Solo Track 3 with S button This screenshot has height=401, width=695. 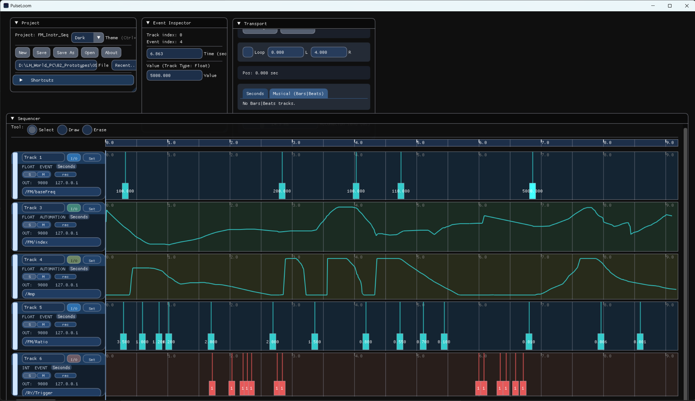pyautogui.click(x=30, y=225)
